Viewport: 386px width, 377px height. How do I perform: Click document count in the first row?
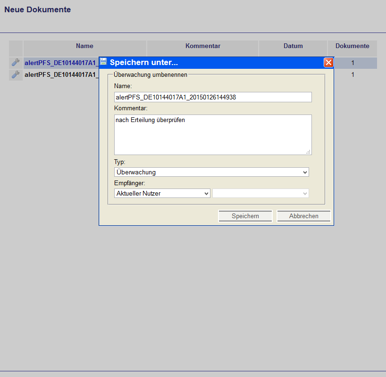(352, 63)
